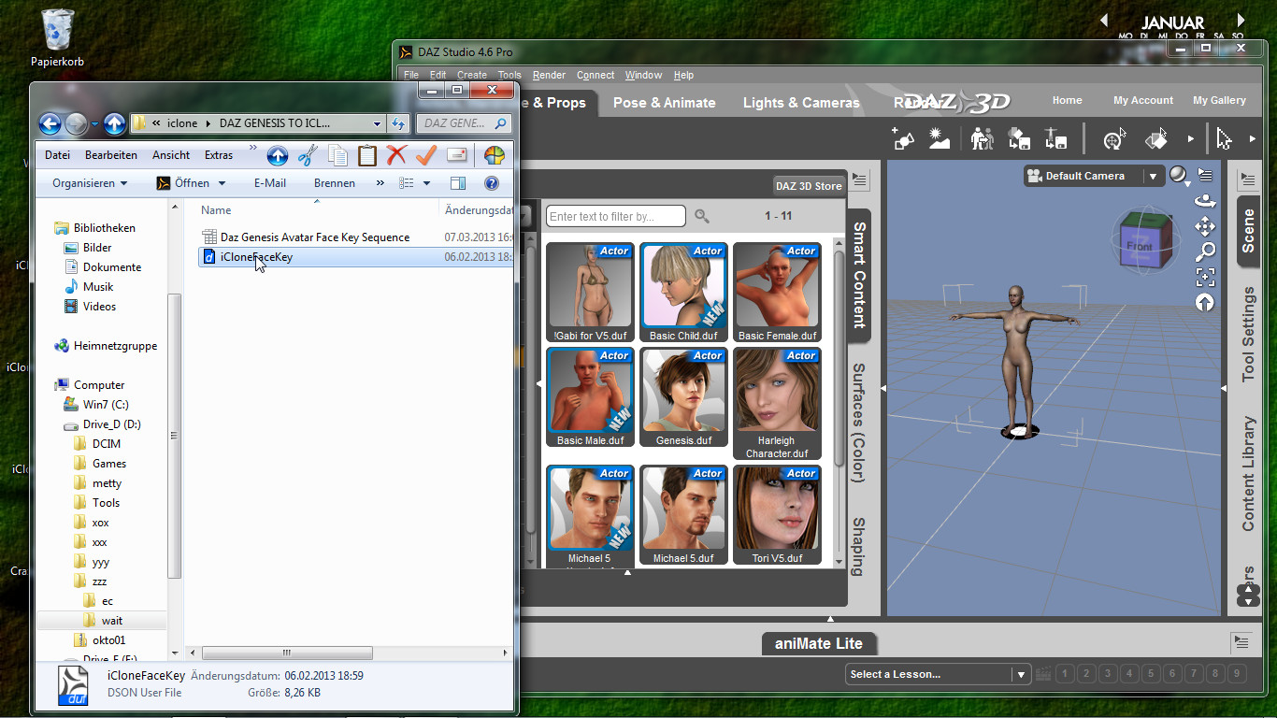Open the Content Library side tab
The height and width of the screenshot is (718, 1277).
1247,474
